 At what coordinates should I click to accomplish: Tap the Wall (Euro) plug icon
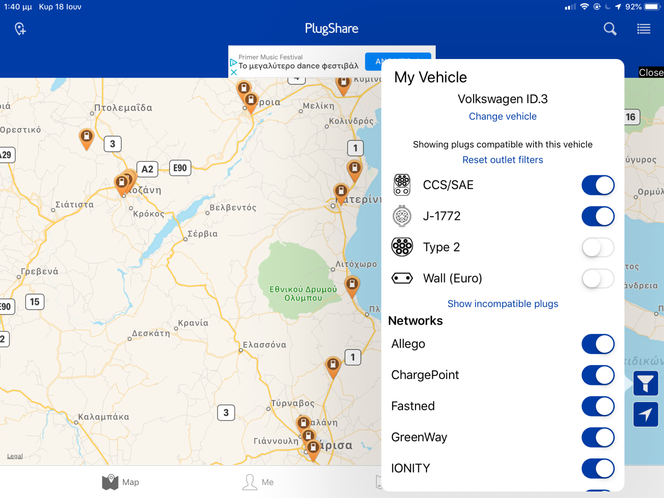(x=402, y=278)
